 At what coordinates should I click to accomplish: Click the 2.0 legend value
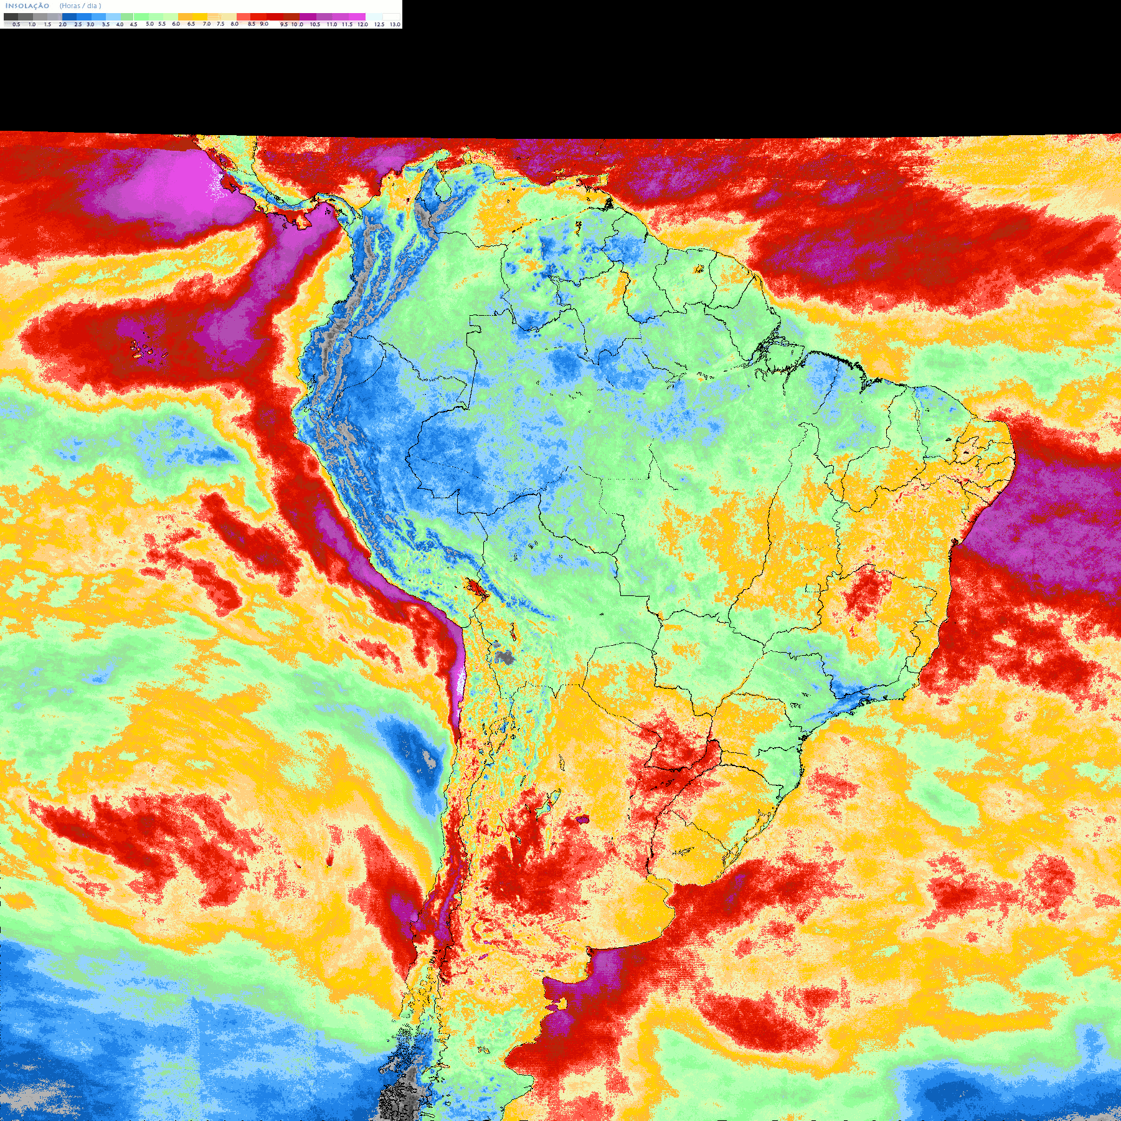(x=63, y=24)
